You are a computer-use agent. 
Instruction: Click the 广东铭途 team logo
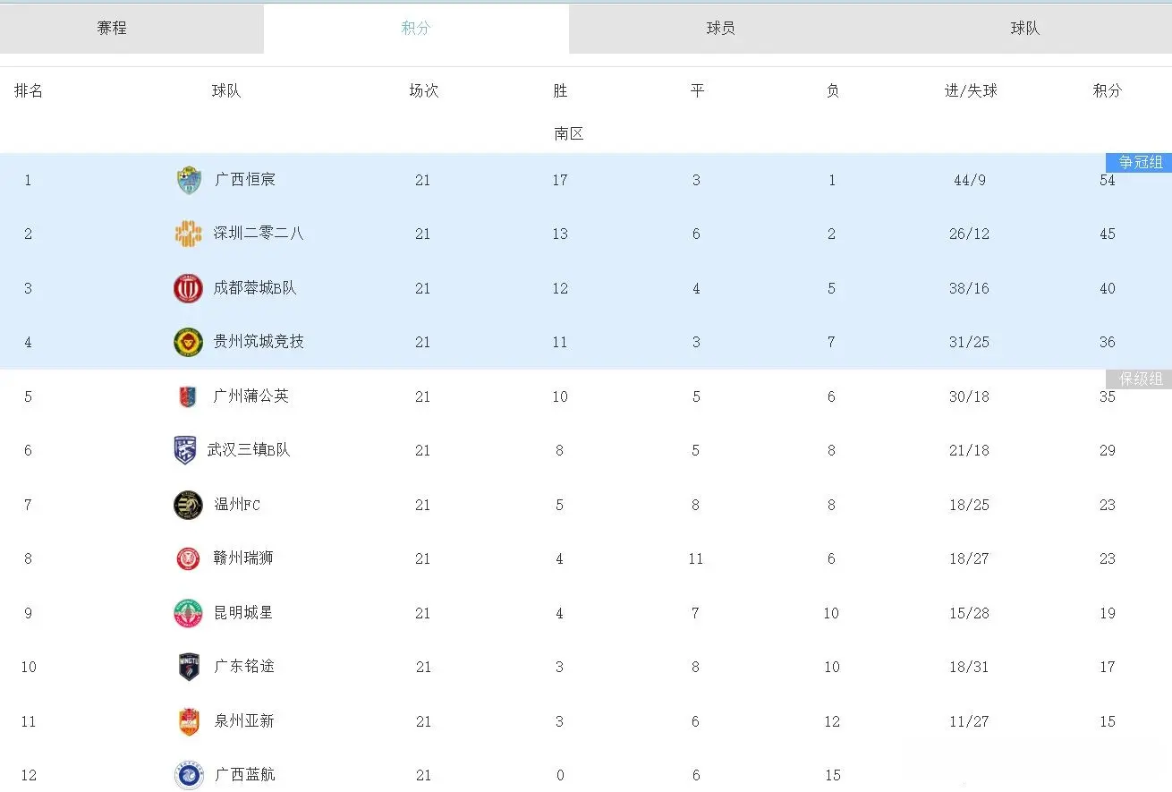click(189, 667)
